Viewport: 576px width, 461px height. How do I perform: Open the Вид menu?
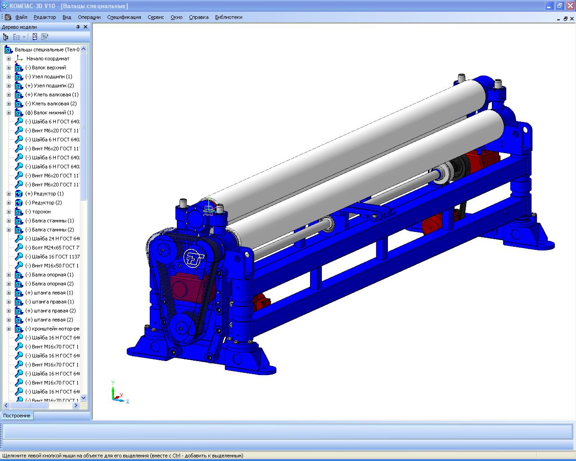pyautogui.click(x=67, y=17)
